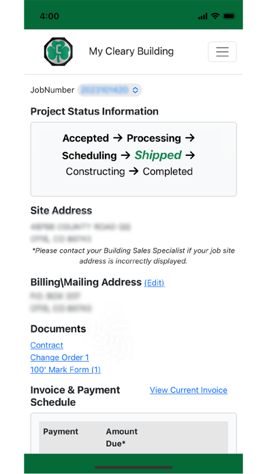Click the Constructing status step

(x=95, y=172)
